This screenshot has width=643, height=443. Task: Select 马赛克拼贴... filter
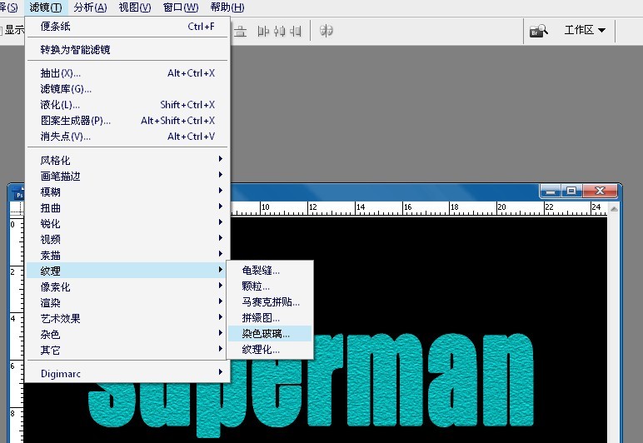270,302
